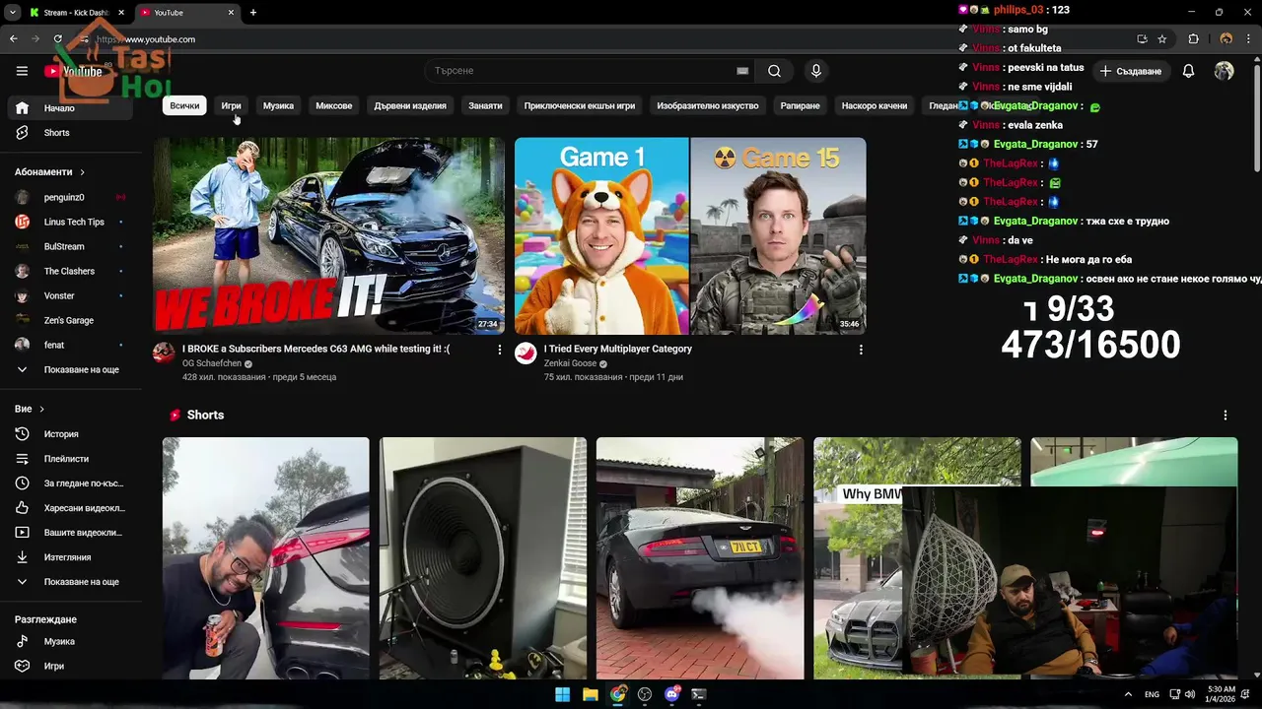The width and height of the screenshot is (1262, 709).
Task: Open the Short with smoking Aston Martin
Action: (x=700, y=558)
